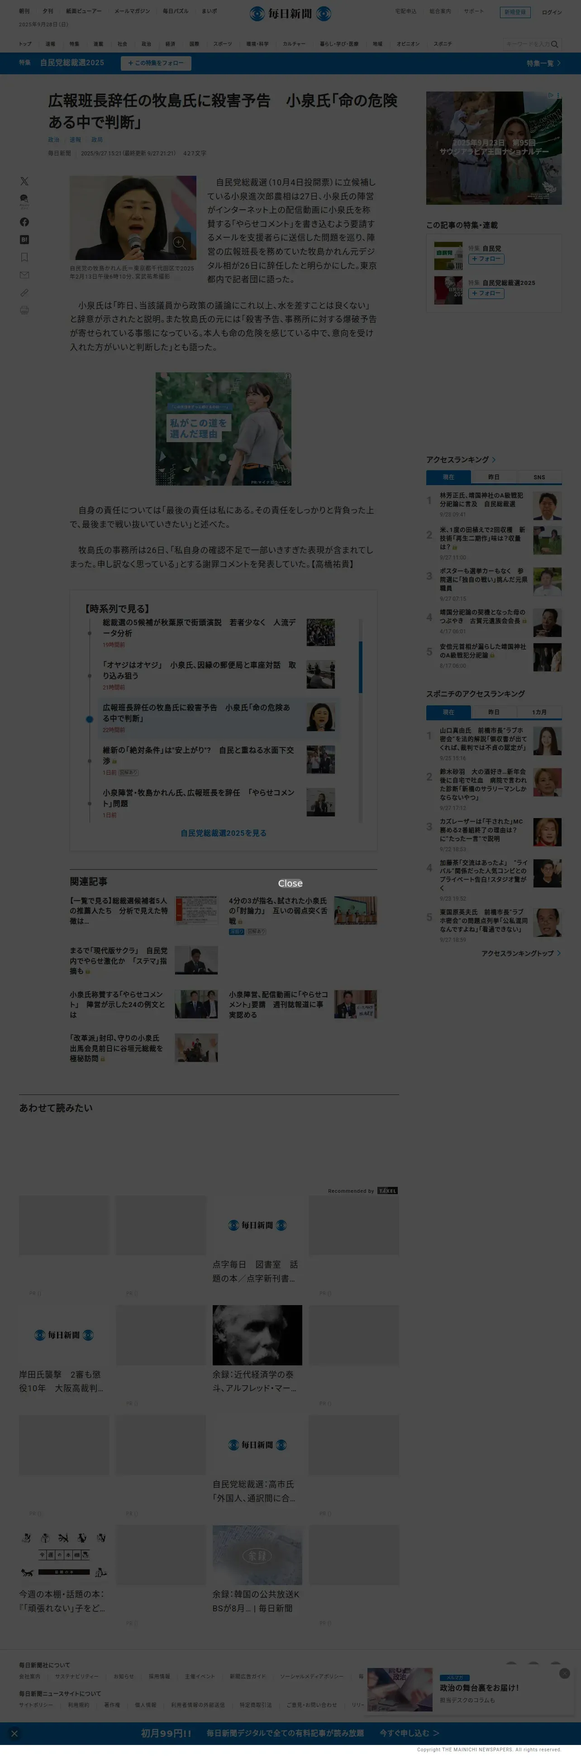Open オピニオン in the main navigation
This screenshot has height=1764, width=581.
pos(408,44)
